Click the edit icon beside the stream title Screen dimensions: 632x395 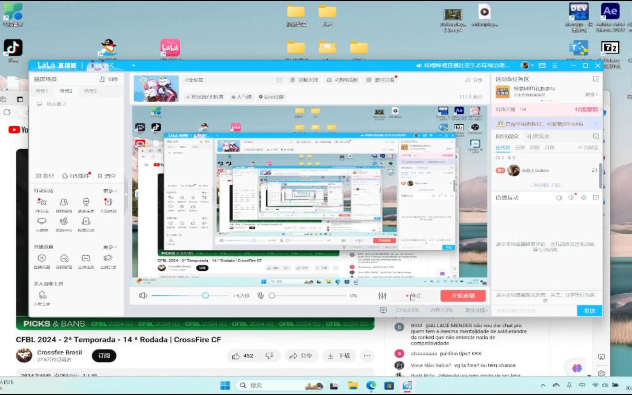pyautogui.click(x=279, y=80)
